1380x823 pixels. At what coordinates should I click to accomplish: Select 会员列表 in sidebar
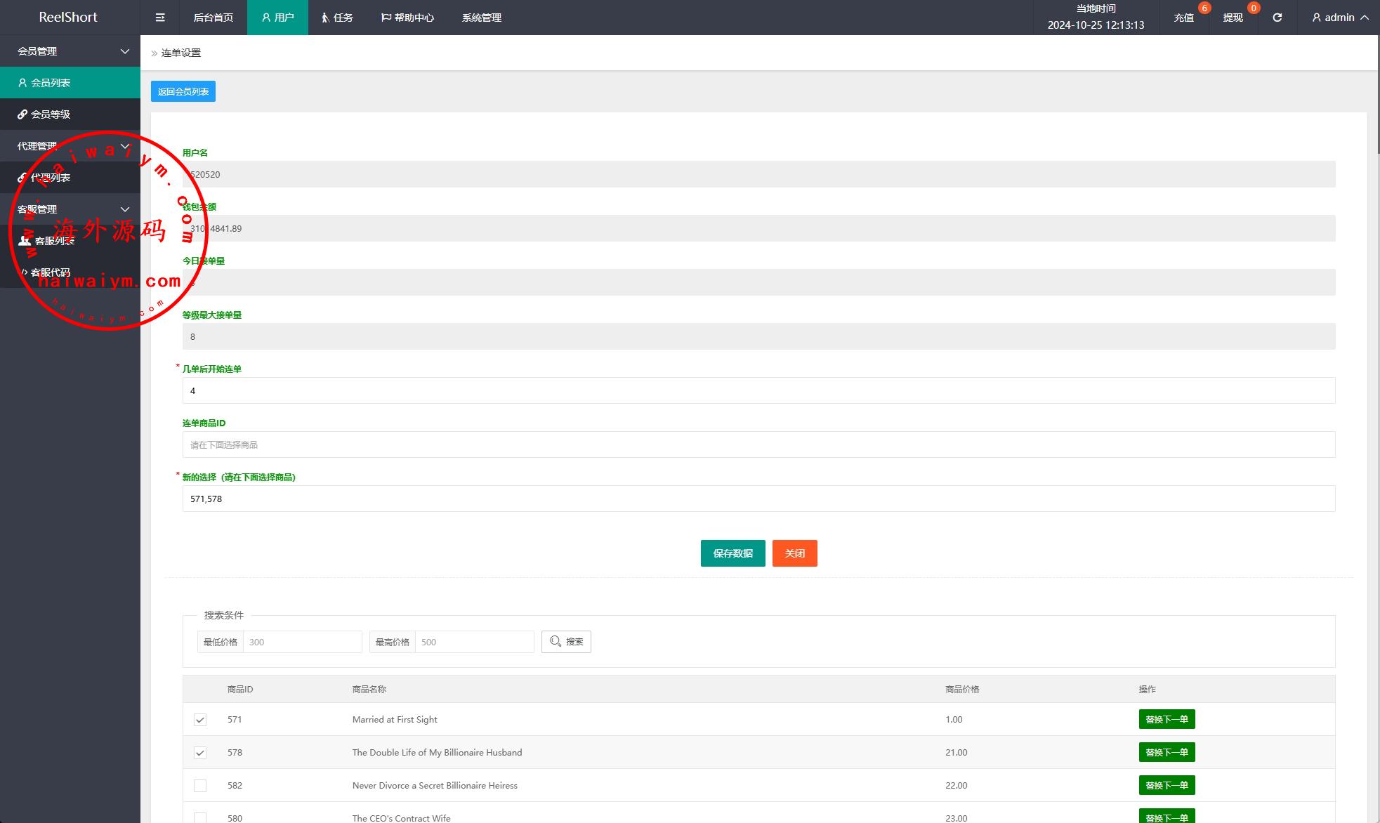click(51, 83)
